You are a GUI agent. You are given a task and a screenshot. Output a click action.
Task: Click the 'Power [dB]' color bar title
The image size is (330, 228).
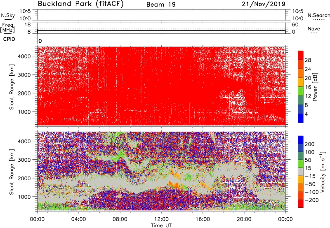315,87
